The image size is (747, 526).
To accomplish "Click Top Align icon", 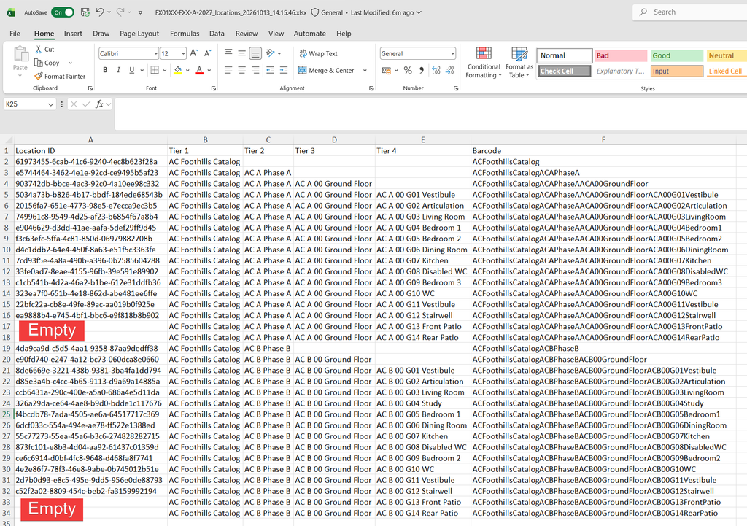I will (x=228, y=53).
